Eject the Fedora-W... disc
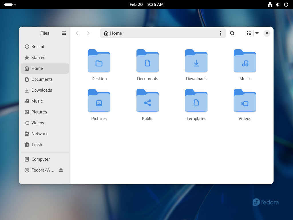Image resolution: width=293 pixels, height=220 pixels. [61, 170]
